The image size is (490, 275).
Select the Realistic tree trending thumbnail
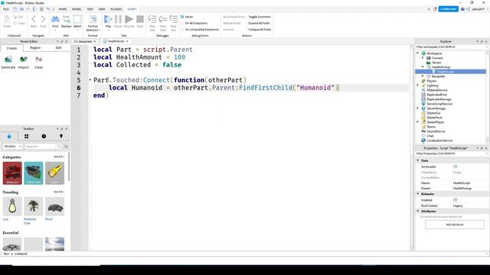34,206
